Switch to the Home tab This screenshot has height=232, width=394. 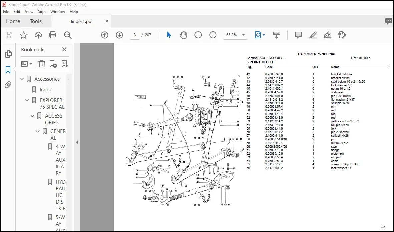[x=13, y=21]
